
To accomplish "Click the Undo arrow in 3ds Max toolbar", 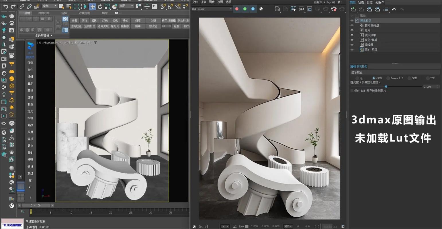I will [6, 7].
